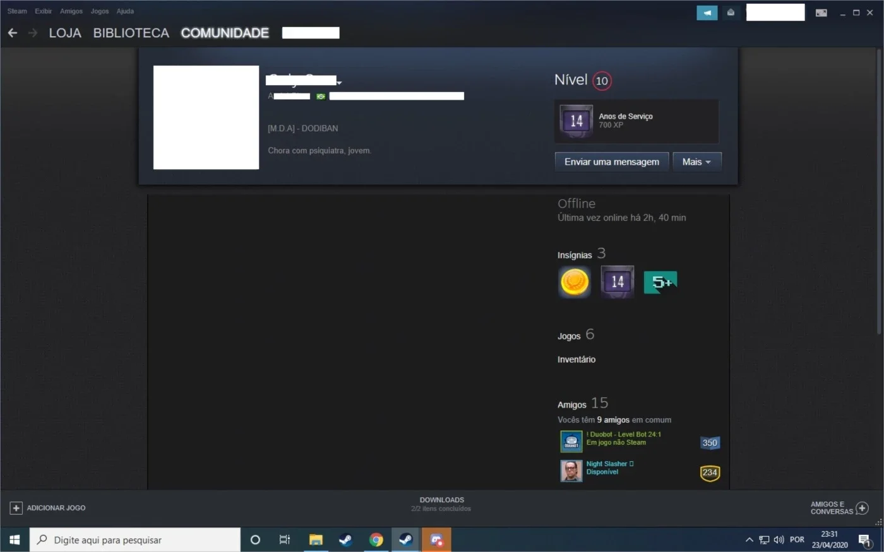
Task: Click the plus icon for Adicionar Jogo
Action: point(16,508)
